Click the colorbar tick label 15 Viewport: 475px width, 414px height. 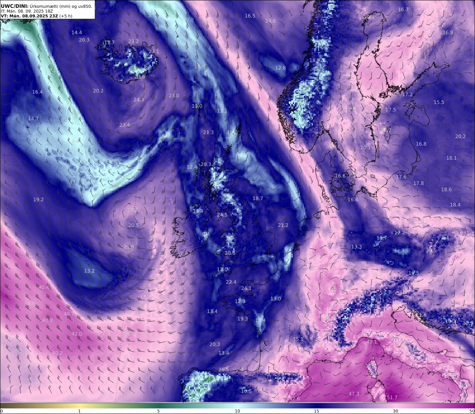click(316, 411)
